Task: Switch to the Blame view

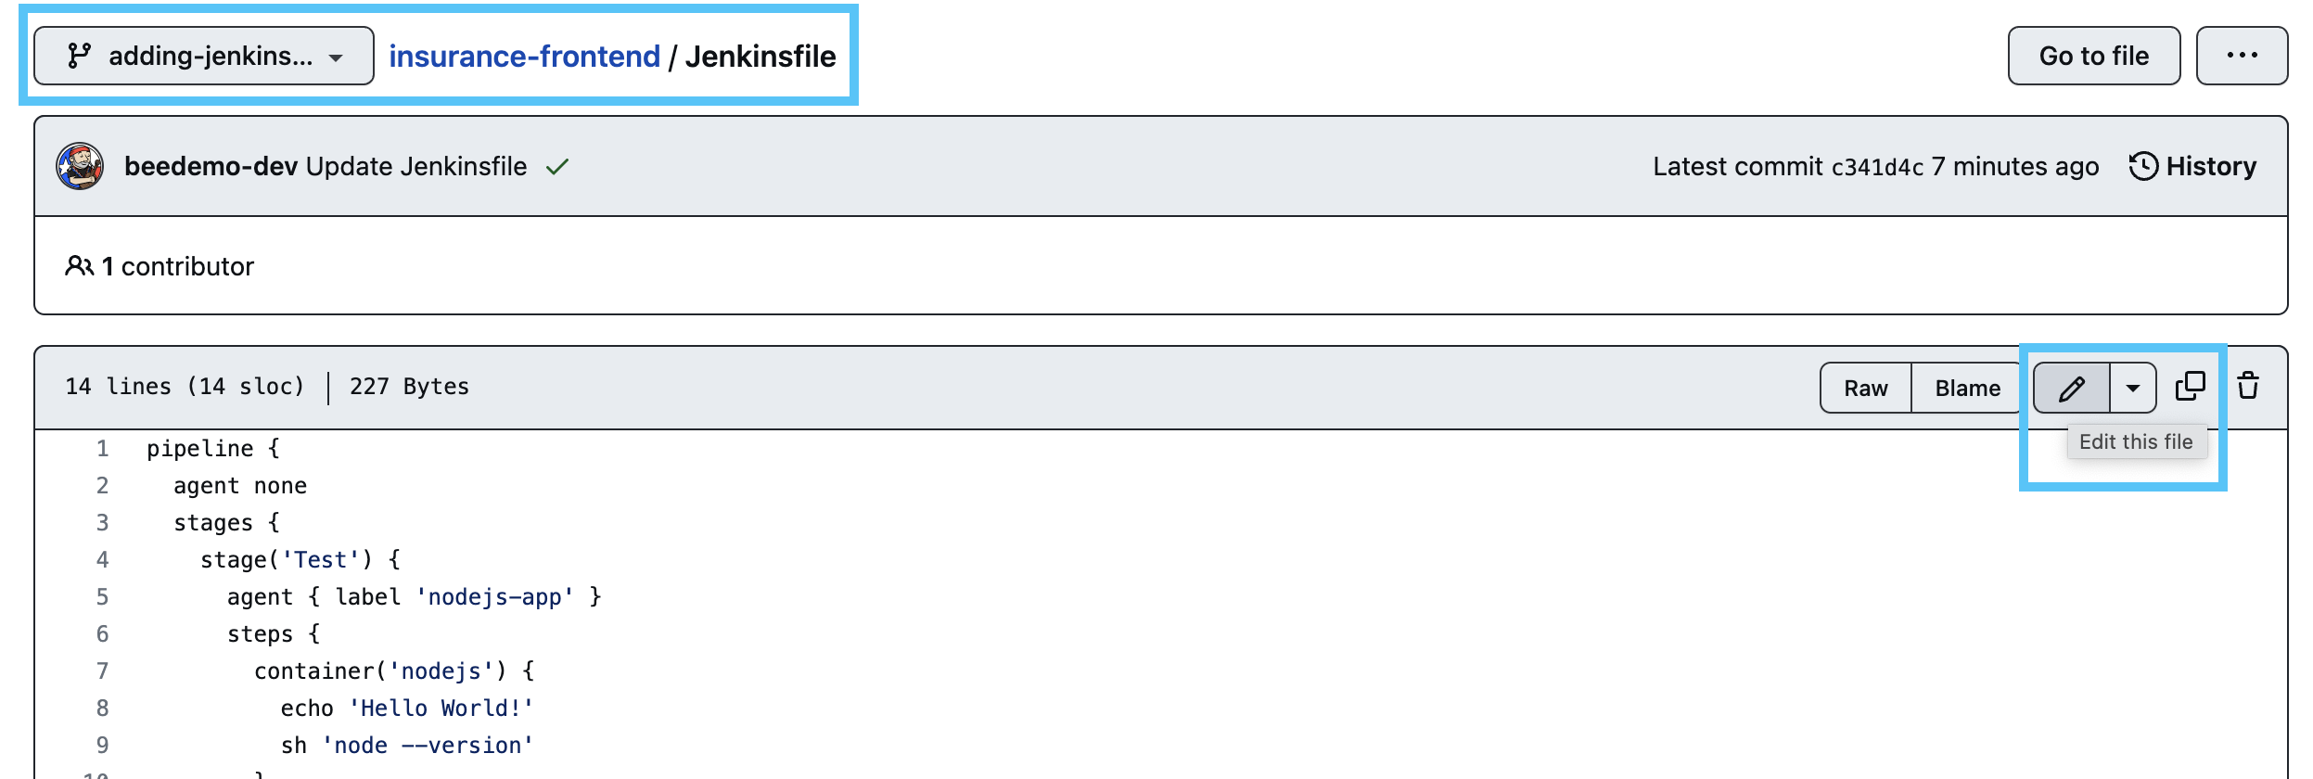Action: click(x=1965, y=387)
